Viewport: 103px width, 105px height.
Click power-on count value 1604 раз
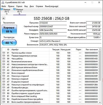coord(94,34)
